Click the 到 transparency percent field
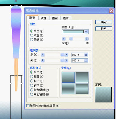Screen dimensions: 116x119 coord(78,60)
